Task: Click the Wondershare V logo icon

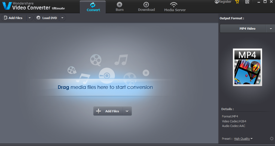Action: pyautogui.click(x=7, y=6)
